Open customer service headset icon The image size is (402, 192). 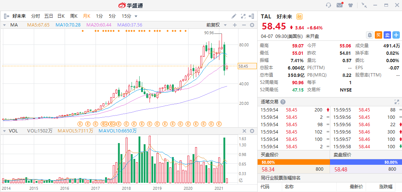(x=329, y=5)
